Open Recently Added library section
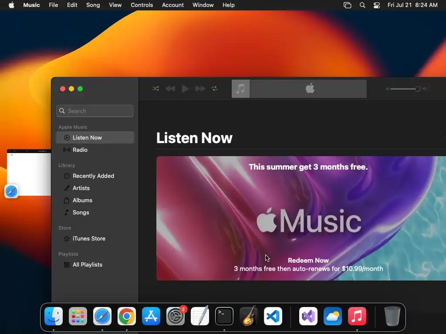446x334 pixels. coord(95,176)
